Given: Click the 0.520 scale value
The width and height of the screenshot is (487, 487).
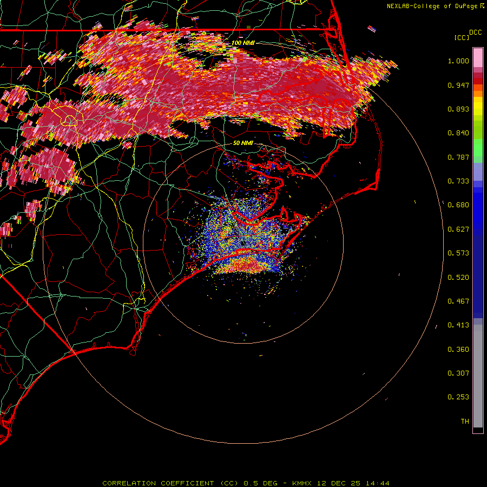Looking at the screenshot, I should point(458,278).
